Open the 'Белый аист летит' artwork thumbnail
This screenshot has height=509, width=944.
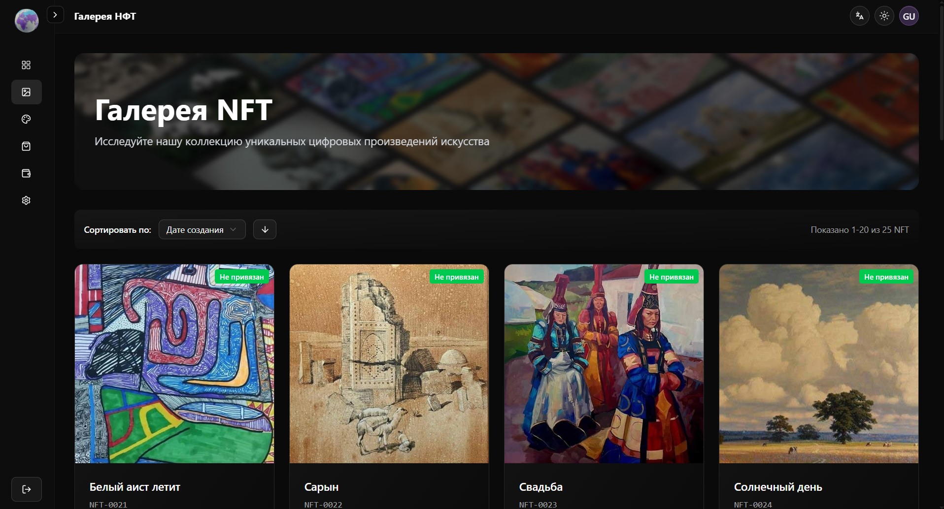pyautogui.click(x=174, y=364)
